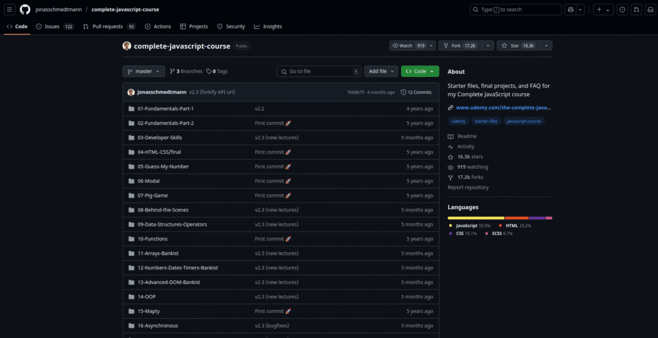Click folder icon of 05-Guess-My-Number
This screenshot has height=338, width=658.
tap(131, 166)
